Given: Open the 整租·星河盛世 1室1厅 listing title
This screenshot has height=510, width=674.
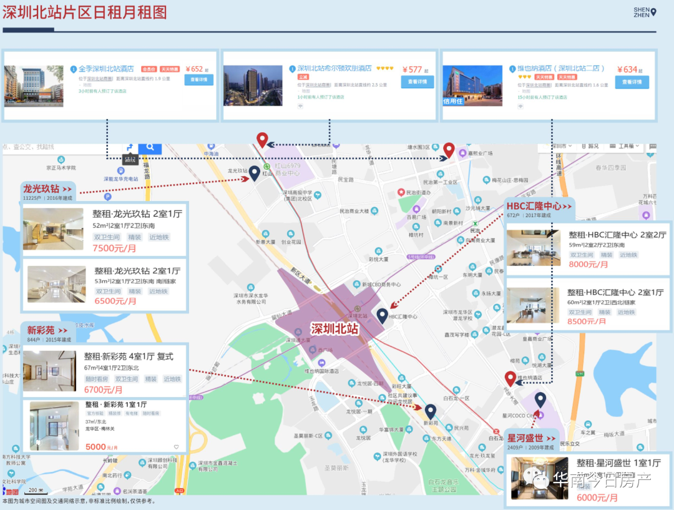Looking at the screenshot, I should (x=618, y=463).
